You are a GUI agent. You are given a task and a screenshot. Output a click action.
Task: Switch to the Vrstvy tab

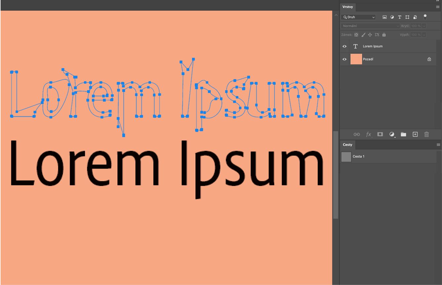(348, 7)
